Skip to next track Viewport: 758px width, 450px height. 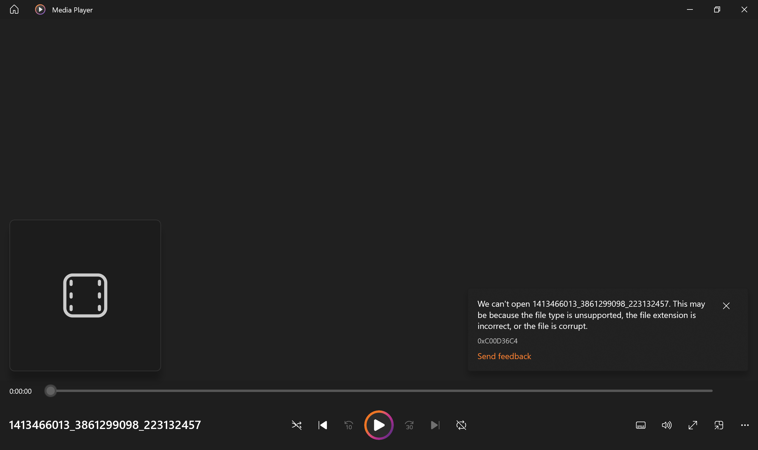[435, 425]
